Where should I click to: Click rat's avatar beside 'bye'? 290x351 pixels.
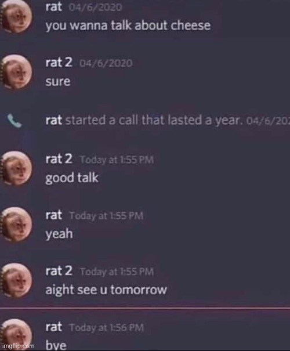pos(16,335)
